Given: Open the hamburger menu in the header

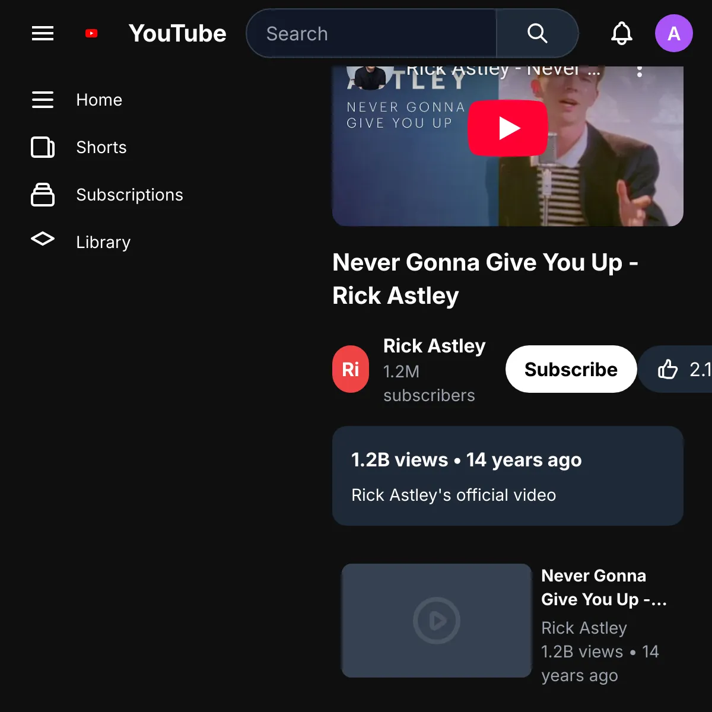Looking at the screenshot, I should [43, 33].
